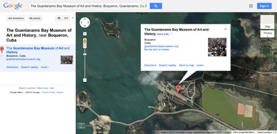Screen dimensions: 277x134
Task: Click info window Directions link
Action: tap(150, 65)
